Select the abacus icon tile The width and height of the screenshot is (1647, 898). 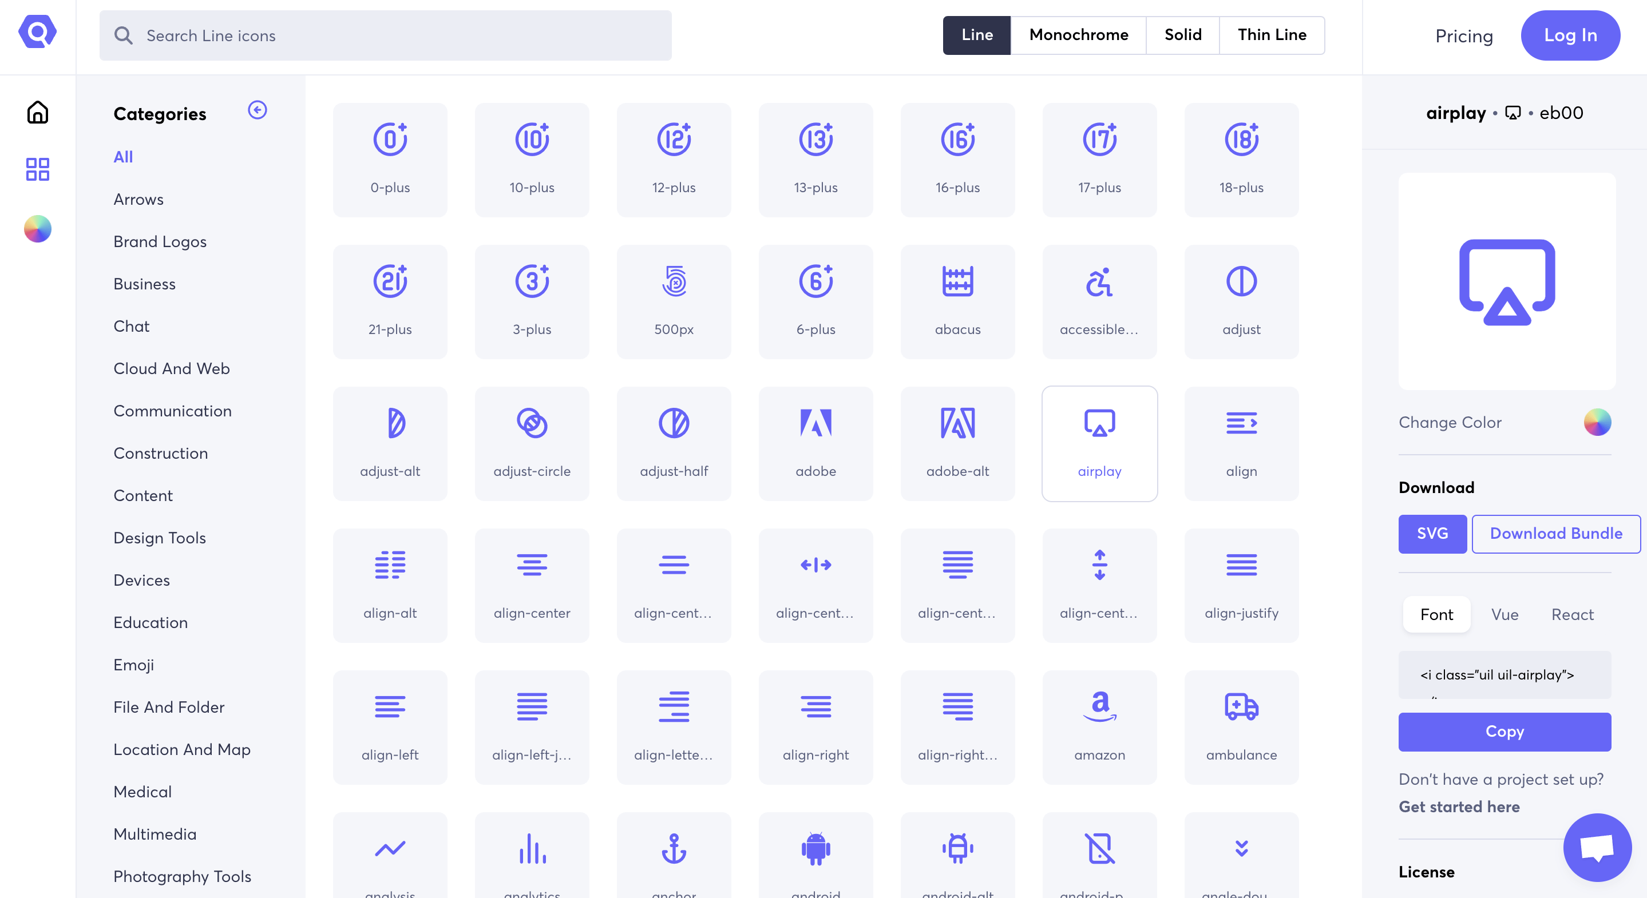pyautogui.click(x=957, y=301)
